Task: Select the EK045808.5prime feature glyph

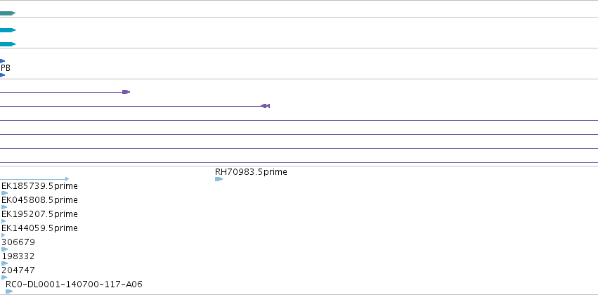Action: (x=5, y=207)
